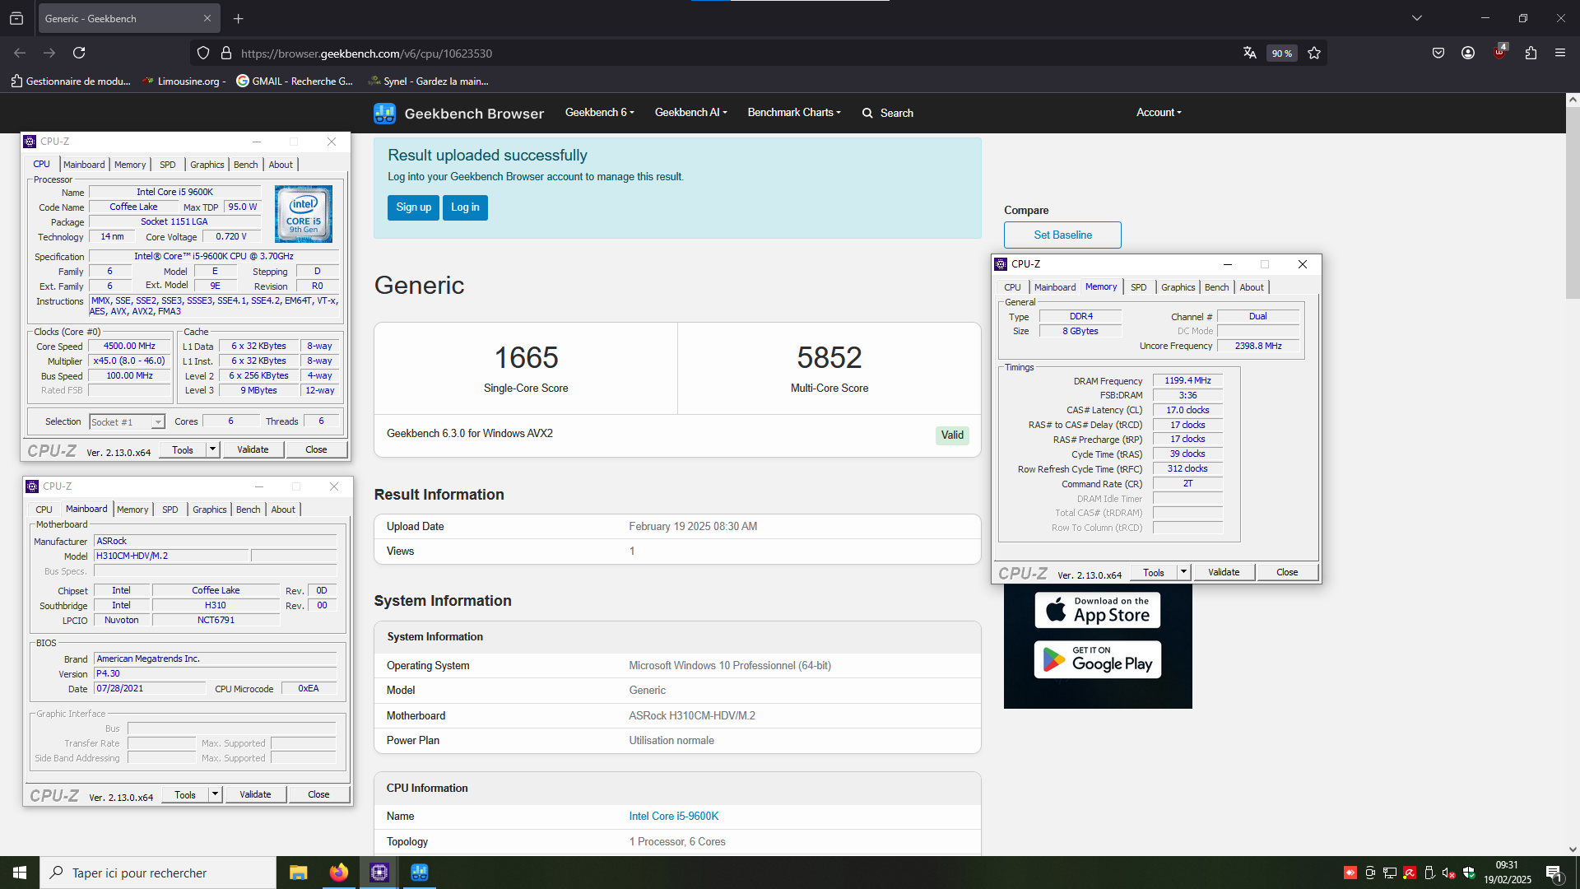1580x889 pixels.
Task: Click the 90 % zoom level indicator
Action: 1281,54
